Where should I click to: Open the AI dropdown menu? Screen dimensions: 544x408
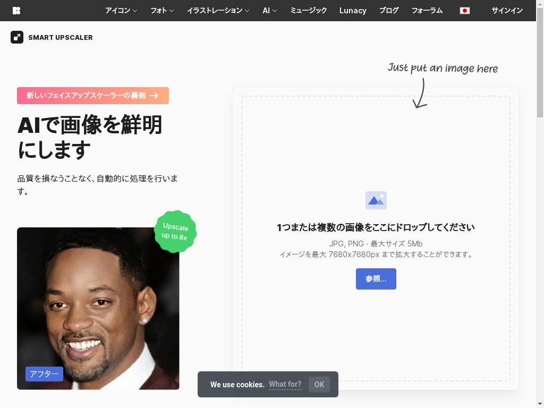coord(269,11)
